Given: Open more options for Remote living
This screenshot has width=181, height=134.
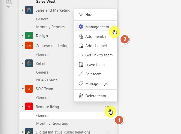Looking at the screenshot, I should (107, 107).
